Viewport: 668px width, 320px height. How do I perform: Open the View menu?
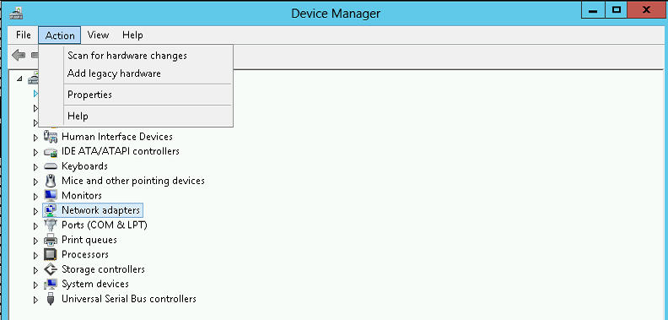pos(98,35)
